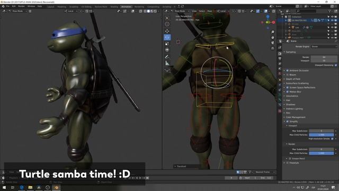Open the Render properties tab
Viewport: 339px width, 191px height.
coord(280,54)
